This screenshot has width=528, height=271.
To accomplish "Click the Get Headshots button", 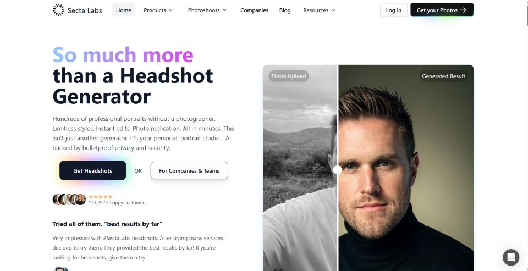I will pyautogui.click(x=92, y=170).
